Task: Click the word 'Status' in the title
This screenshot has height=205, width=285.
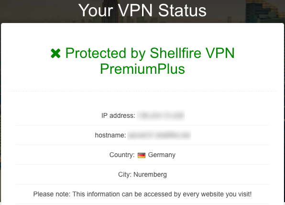Action: 182,11
